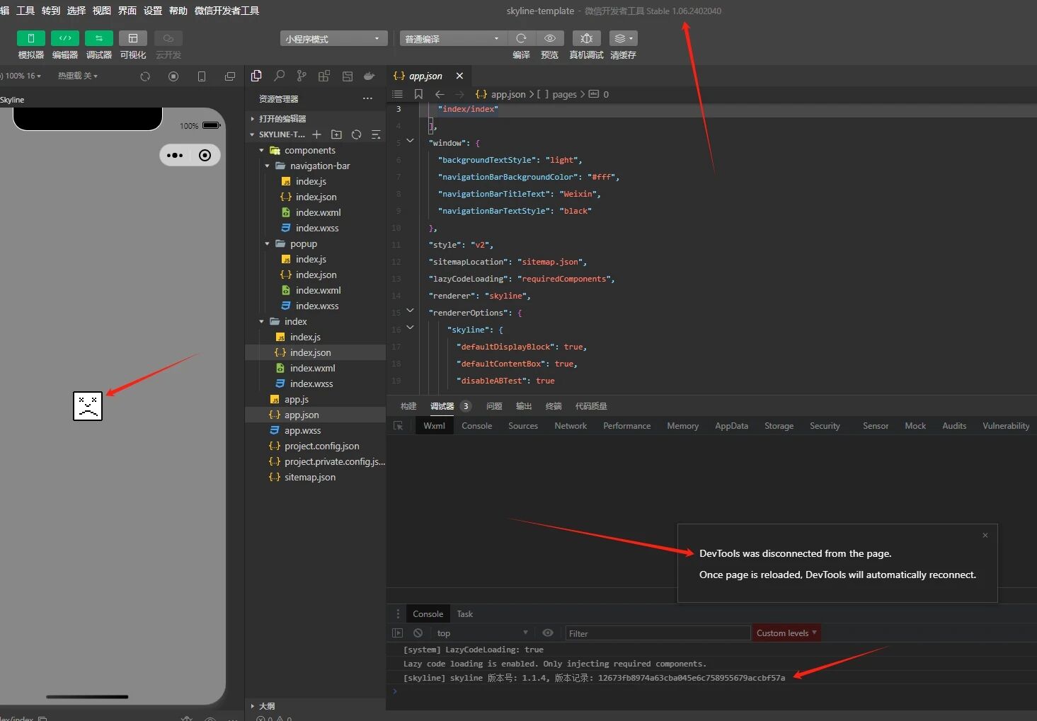
Task: Toggle the simulator panel button
Action: point(31,38)
